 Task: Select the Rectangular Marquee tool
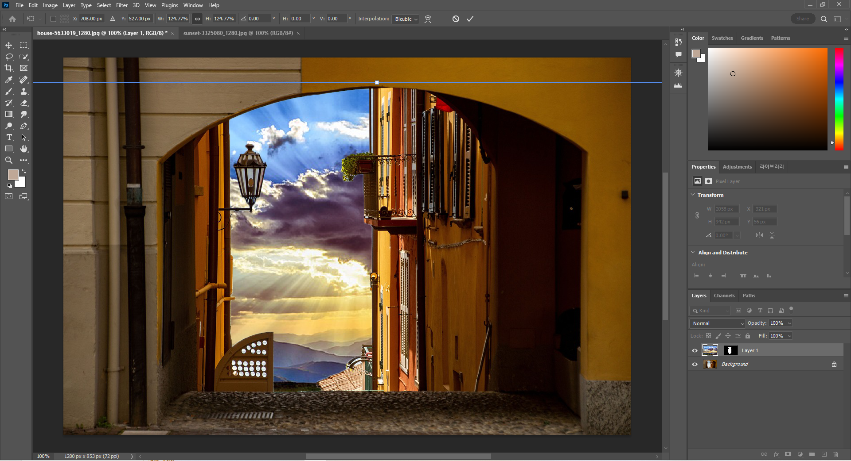point(24,45)
